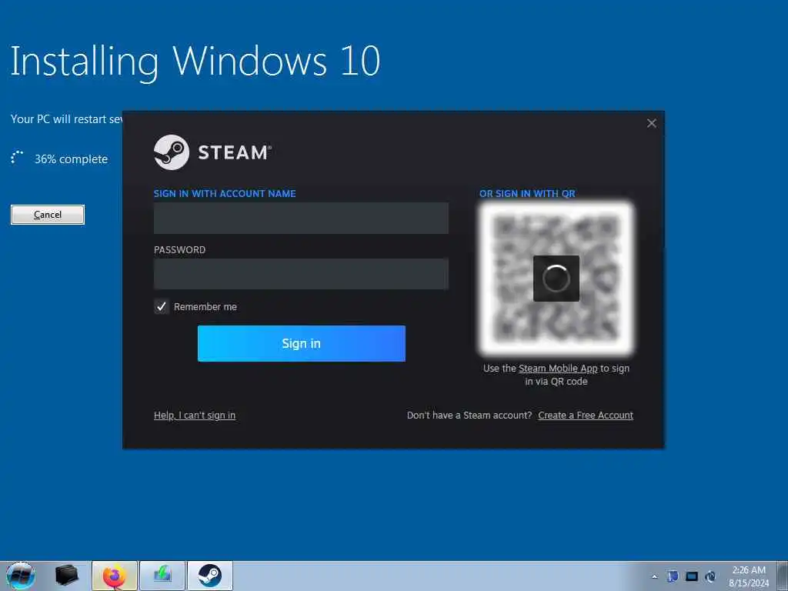Click the 36% complete progress text

pos(71,159)
